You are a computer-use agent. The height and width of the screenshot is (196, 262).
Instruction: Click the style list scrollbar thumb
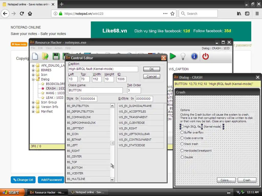[112, 143]
